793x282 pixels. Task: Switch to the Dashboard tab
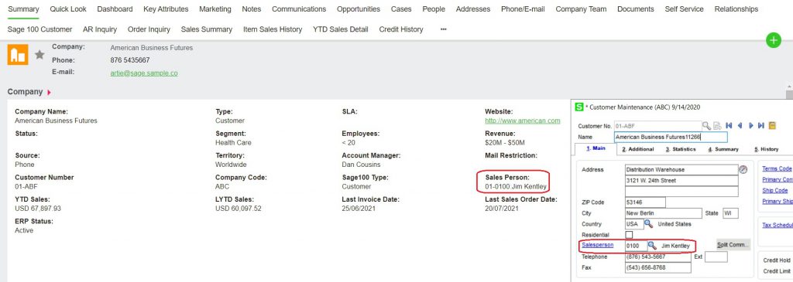coord(115,9)
